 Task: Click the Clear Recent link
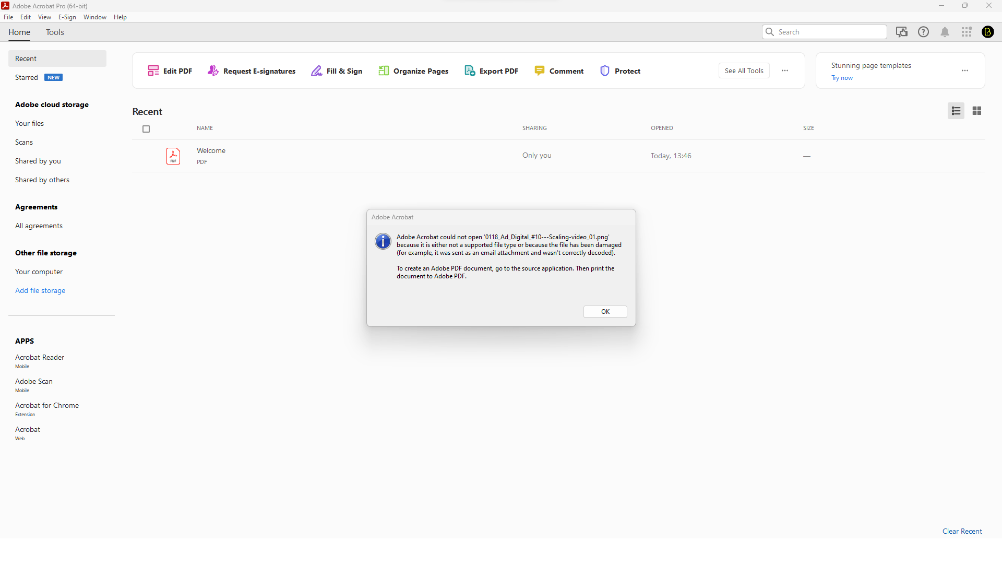962,531
